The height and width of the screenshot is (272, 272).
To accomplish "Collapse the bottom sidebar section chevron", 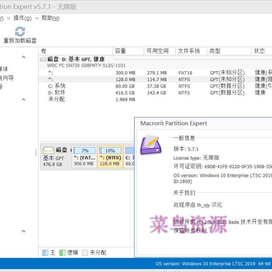I will [24, 231].
